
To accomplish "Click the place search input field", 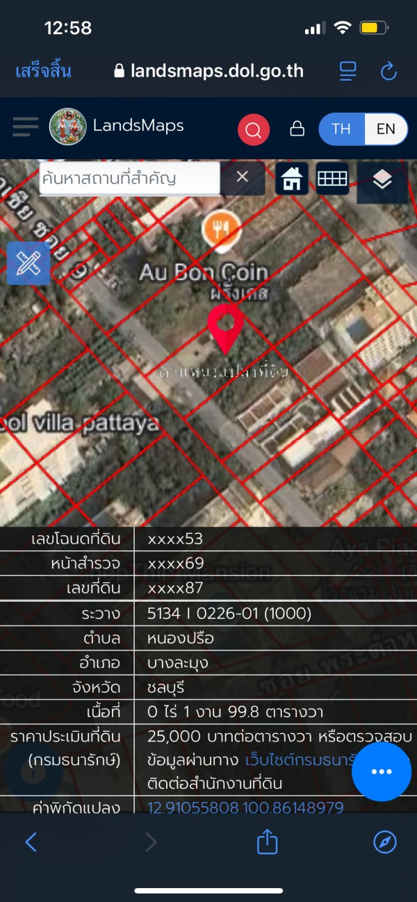I will tap(130, 178).
